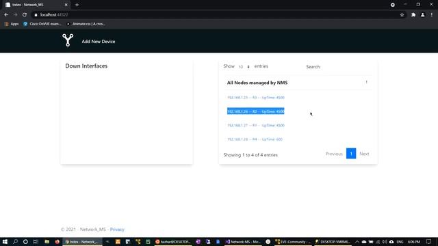The height and width of the screenshot is (246, 438).
Task: Go to the Next table page
Action: [364, 154]
